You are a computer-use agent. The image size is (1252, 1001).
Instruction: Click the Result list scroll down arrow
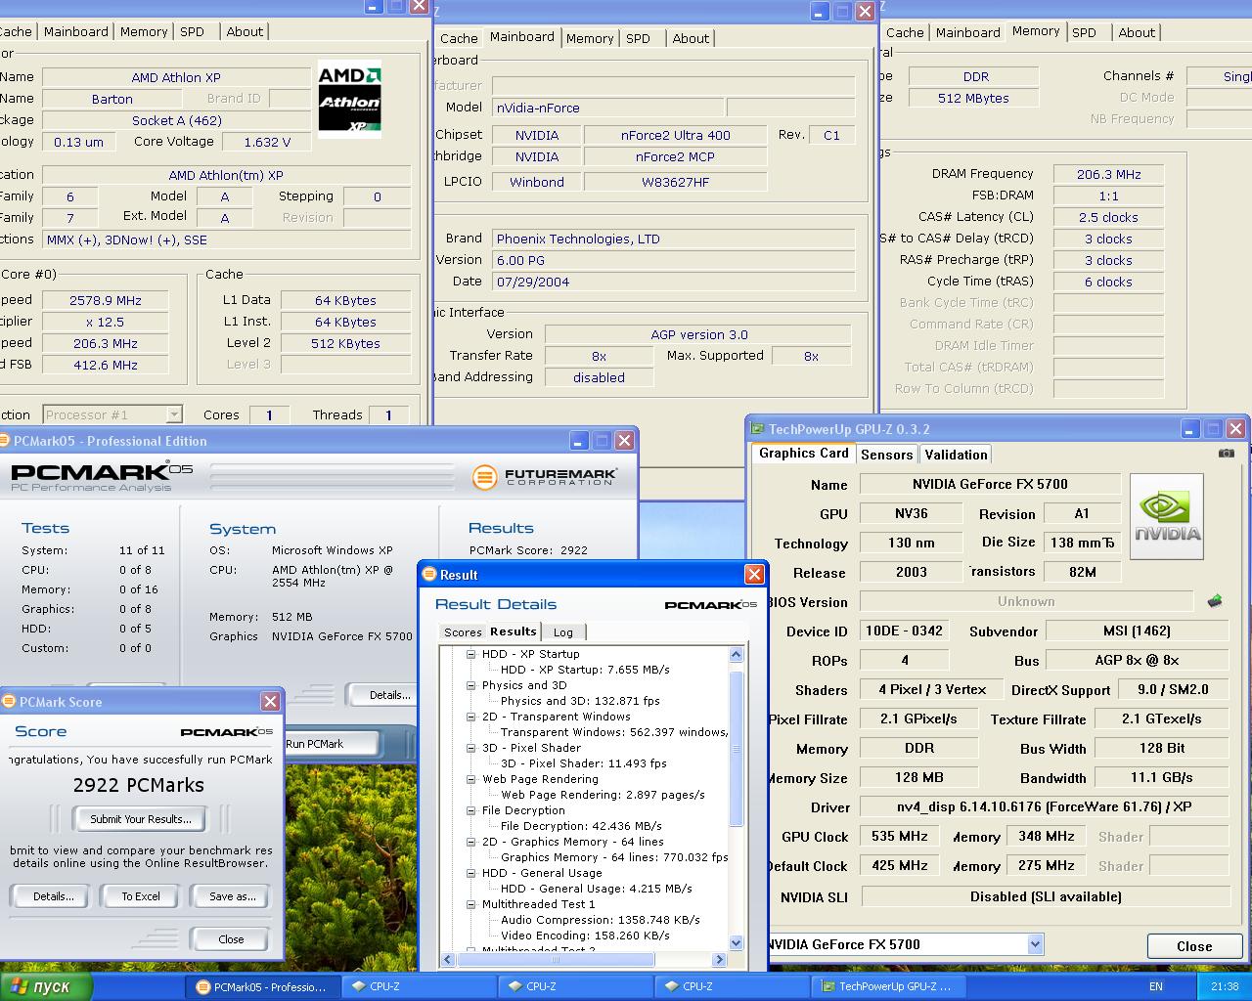pos(737,943)
